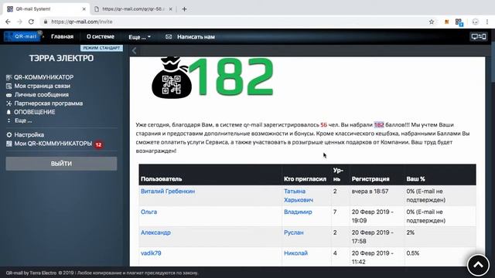The image size is (495, 278).
Task: Open the Главная menu item
Action: tap(62, 36)
